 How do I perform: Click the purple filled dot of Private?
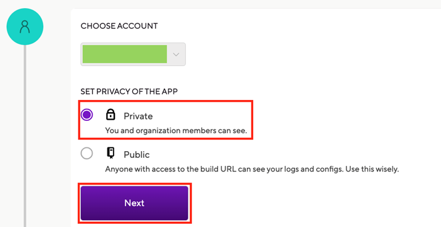[x=86, y=115]
